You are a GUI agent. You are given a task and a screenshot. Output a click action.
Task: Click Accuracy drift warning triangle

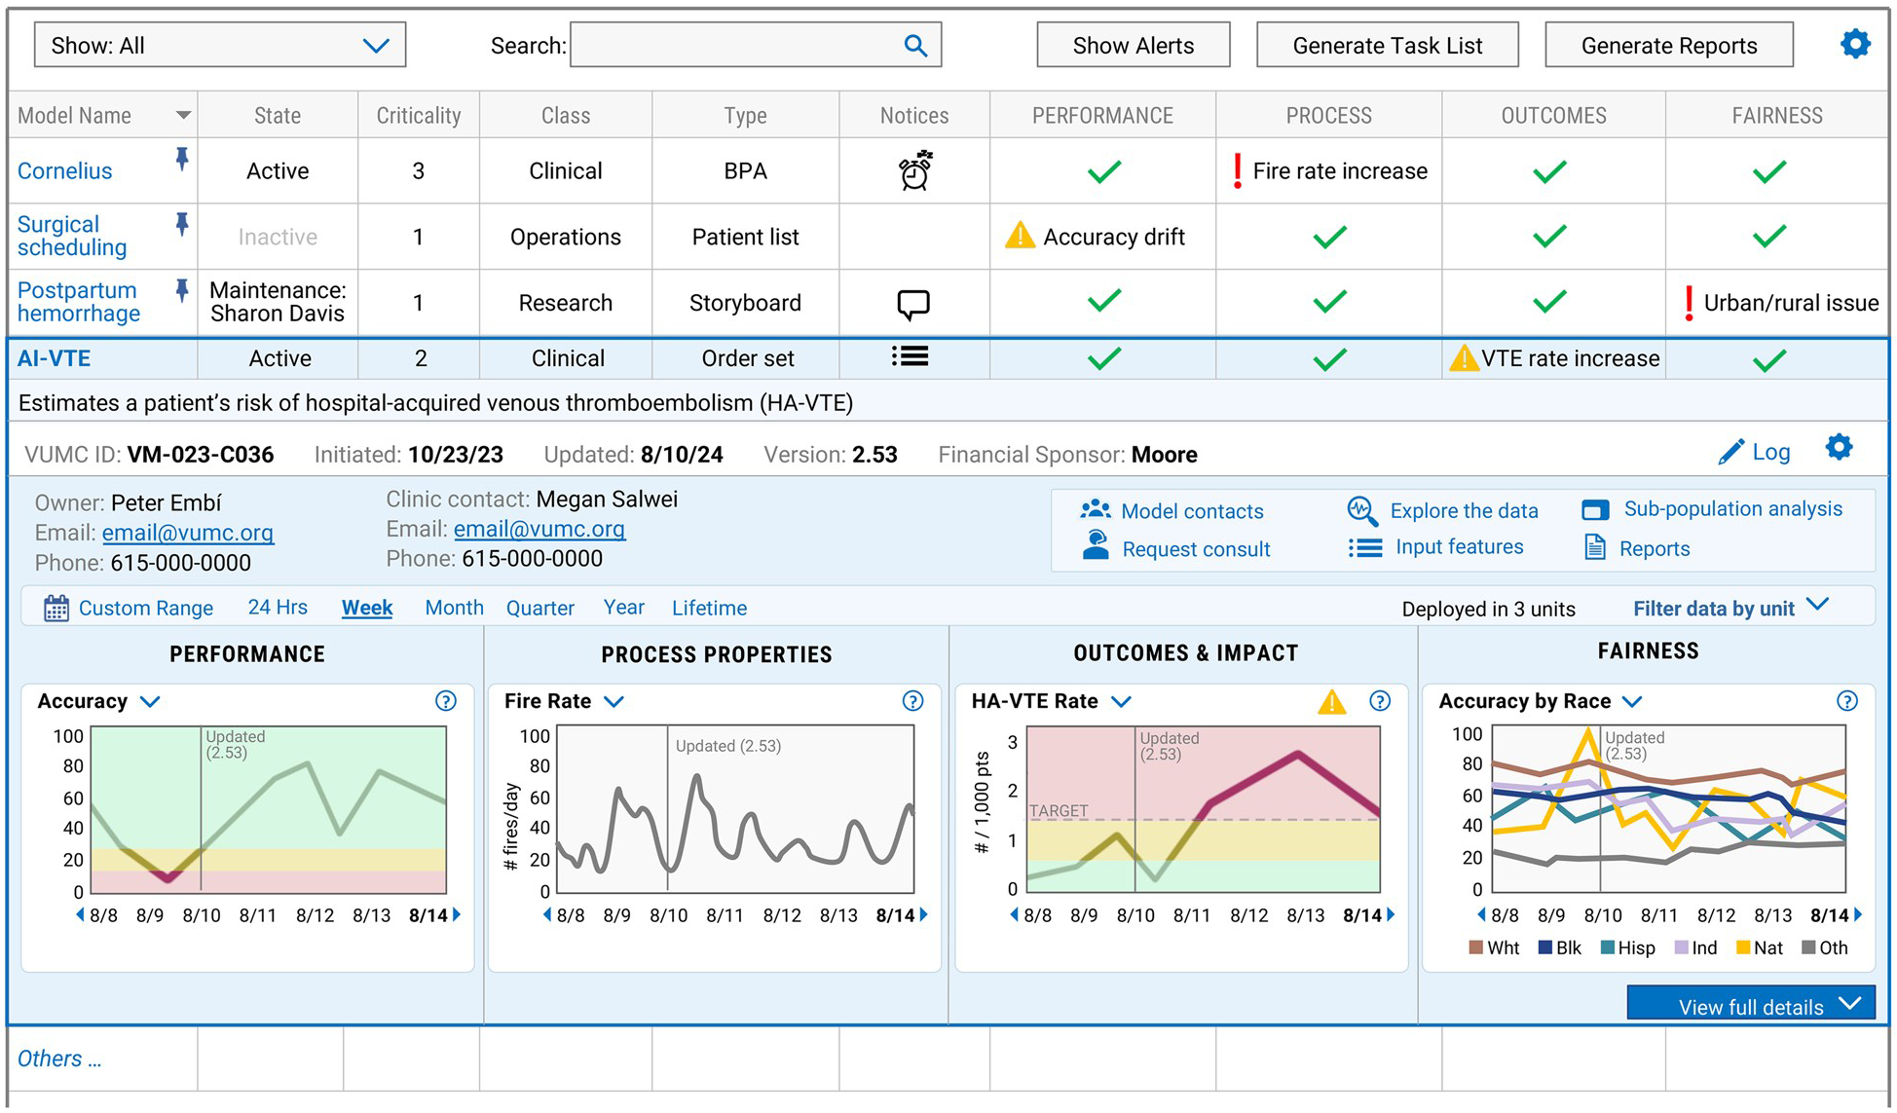point(1020,236)
